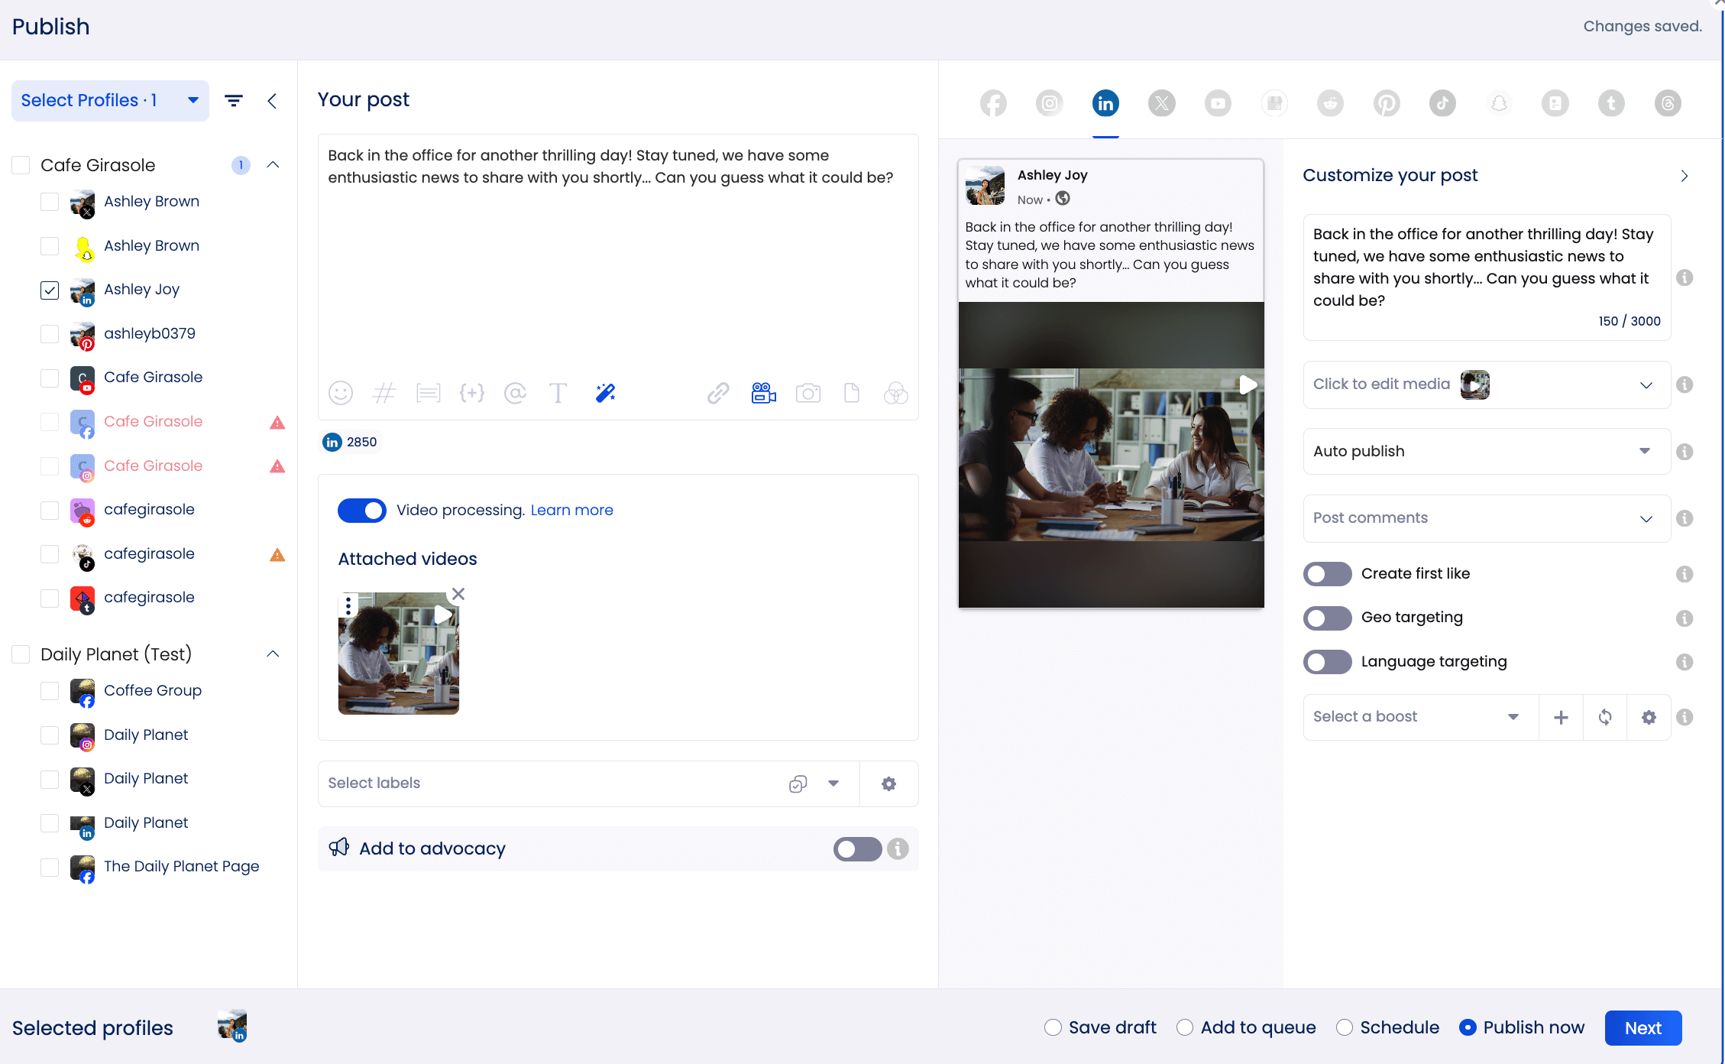Open the profile filter icon

tap(234, 100)
